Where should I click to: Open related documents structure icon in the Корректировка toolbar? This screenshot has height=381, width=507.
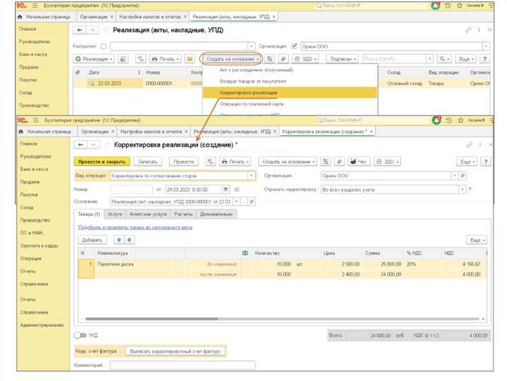click(326, 161)
